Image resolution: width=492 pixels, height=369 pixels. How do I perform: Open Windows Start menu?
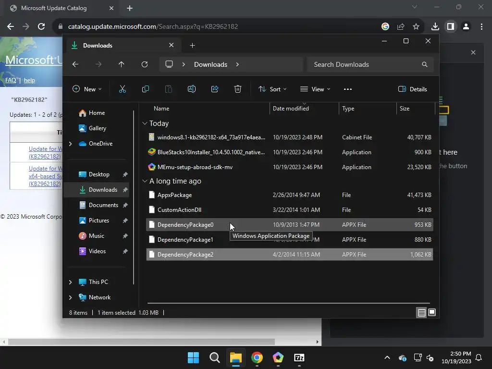click(193, 357)
